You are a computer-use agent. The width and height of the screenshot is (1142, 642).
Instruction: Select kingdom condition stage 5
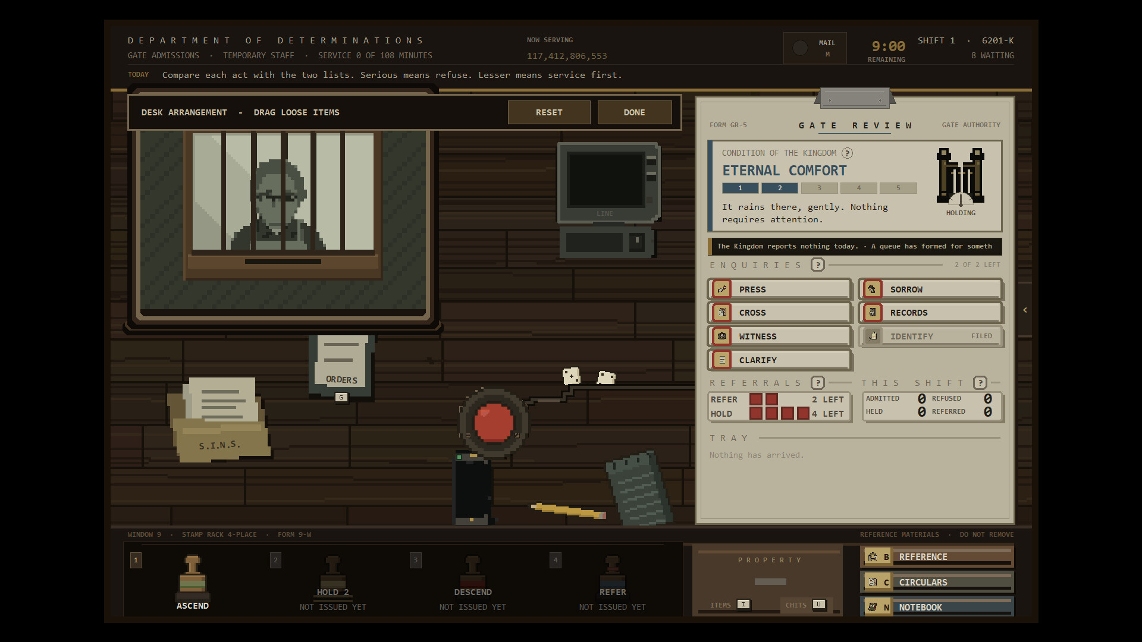pyautogui.click(x=898, y=188)
